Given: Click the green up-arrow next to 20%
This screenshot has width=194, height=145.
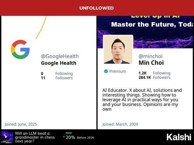Looking at the screenshot, I should pos(64,136).
